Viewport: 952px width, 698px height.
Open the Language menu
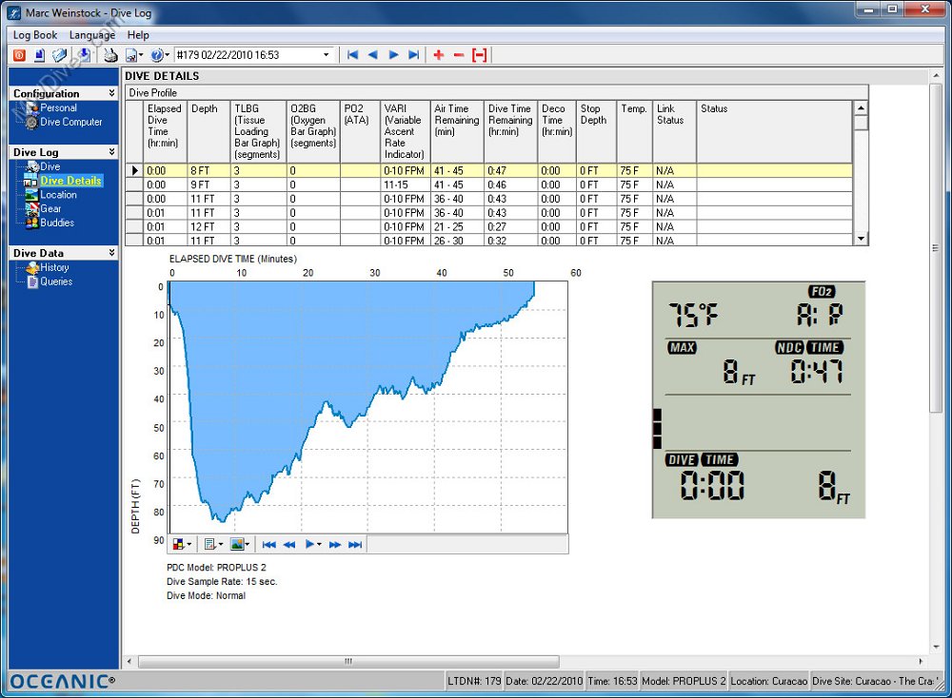click(92, 35)
